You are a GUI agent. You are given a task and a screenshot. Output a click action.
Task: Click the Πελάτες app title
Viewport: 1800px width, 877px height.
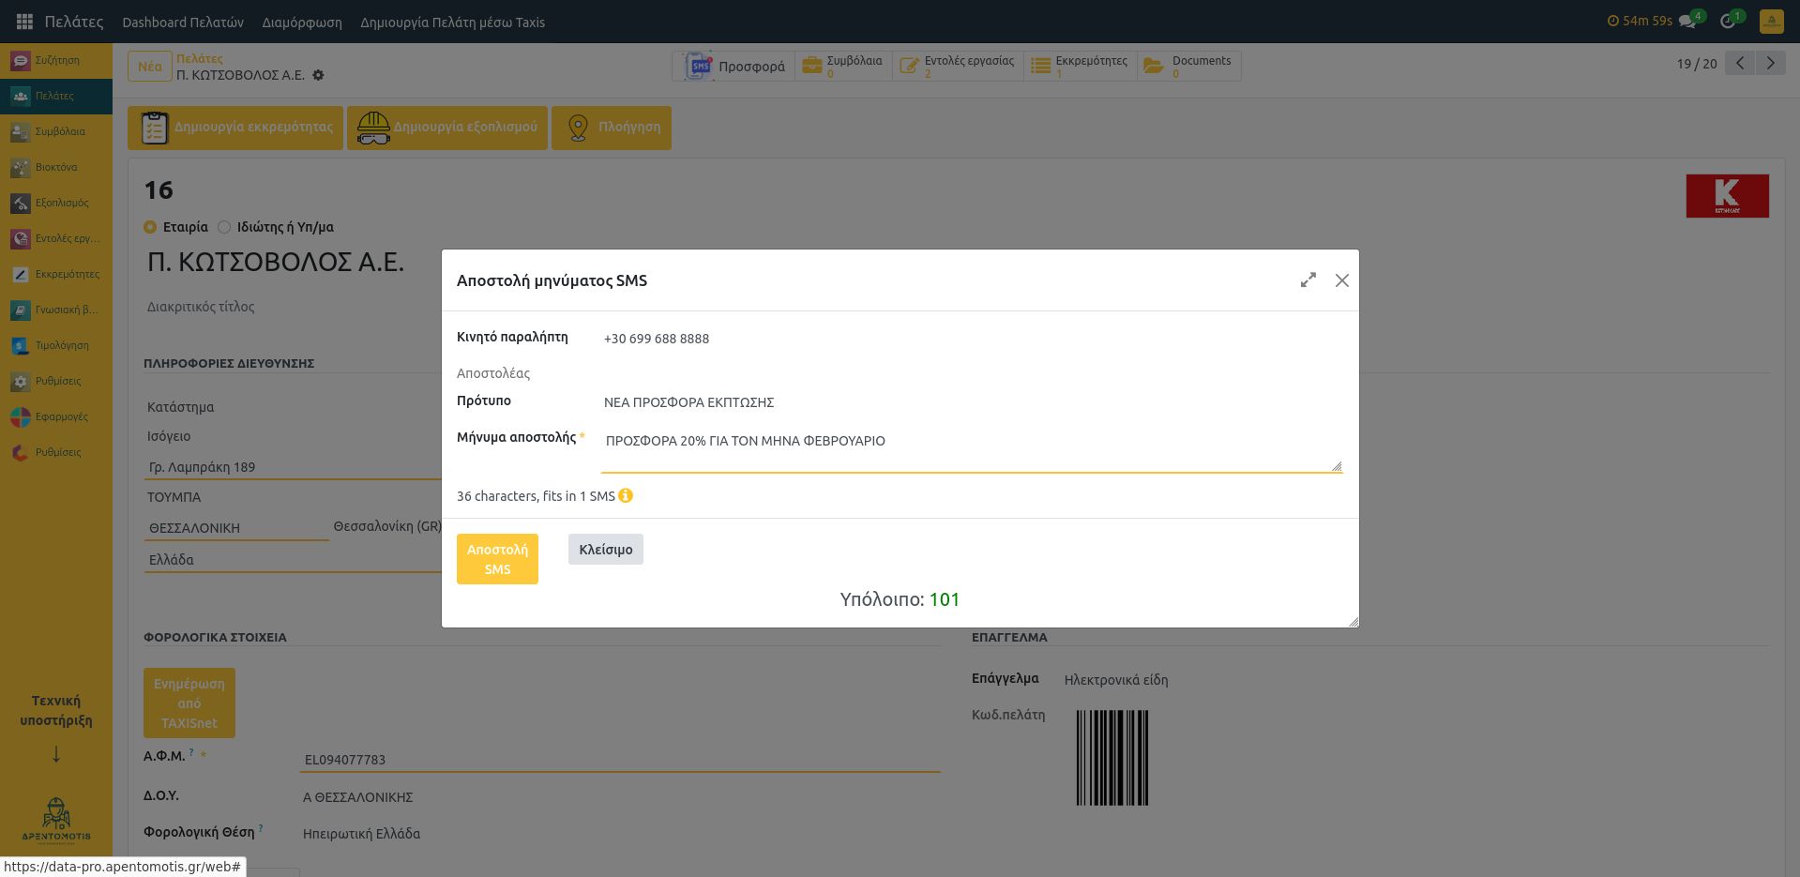click(74, 22)
